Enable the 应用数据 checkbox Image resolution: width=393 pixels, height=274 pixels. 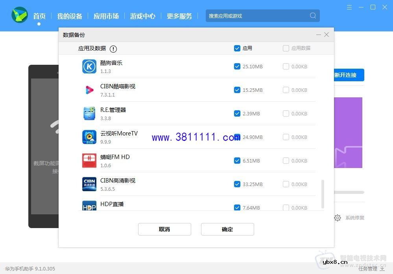tap(286, 48)
